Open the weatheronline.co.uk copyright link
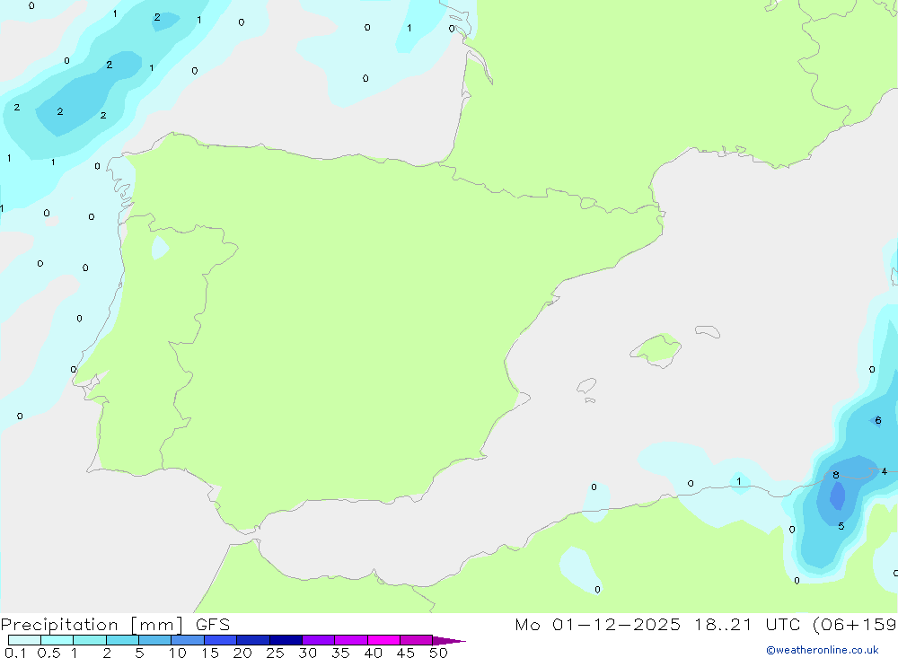Viewport: 898px width, 658px height. click(822, 650)
